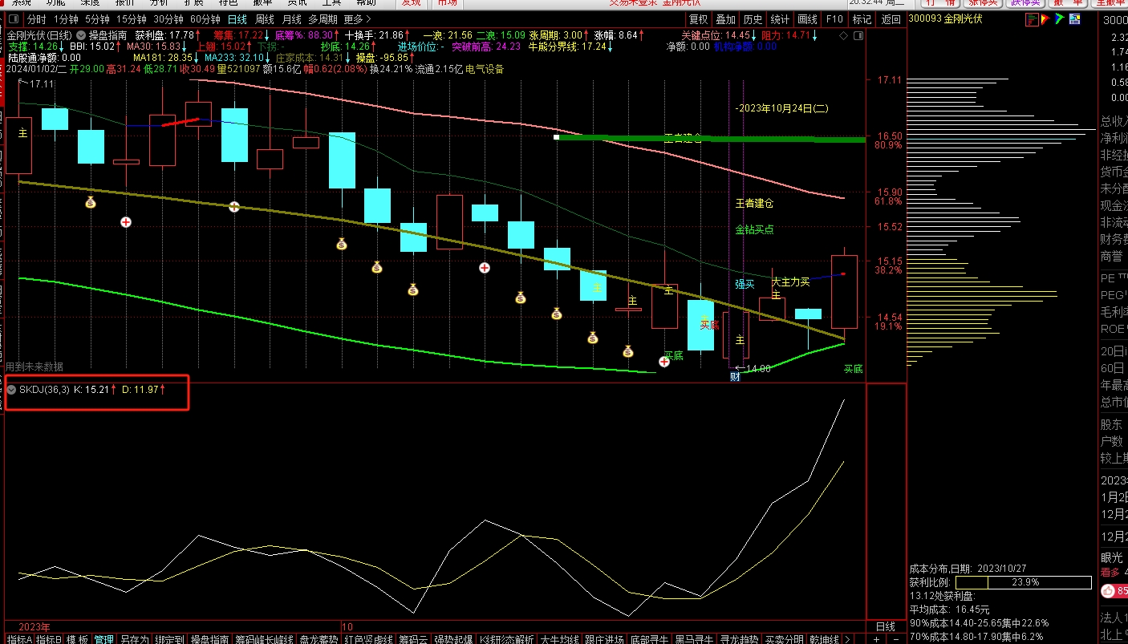
Task: Click the 看多 bullish label
Action: click(x=1110, y=572)
